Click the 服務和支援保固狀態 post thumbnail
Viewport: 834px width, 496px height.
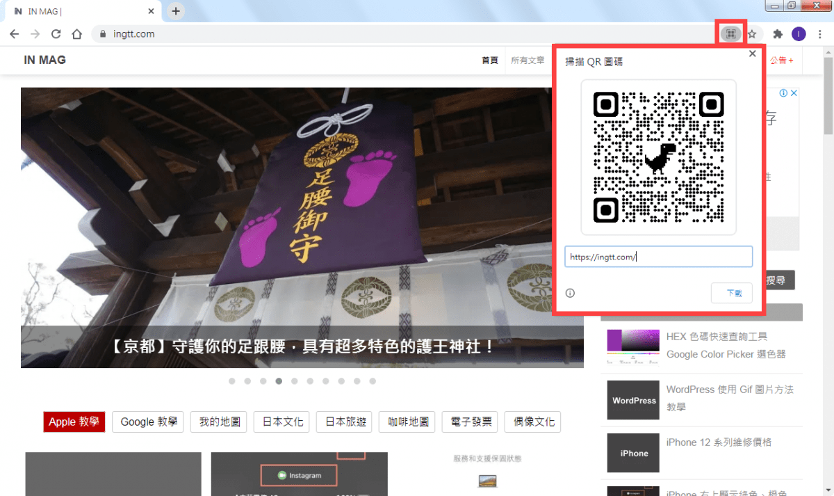coord(487,474)
